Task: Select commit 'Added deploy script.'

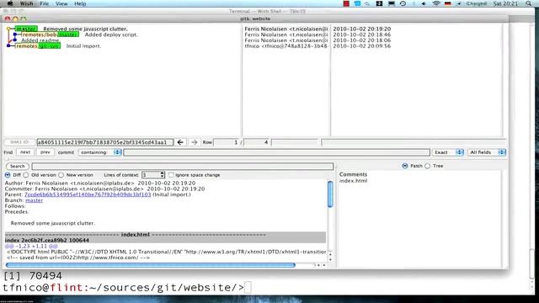Action: (111, 35)
